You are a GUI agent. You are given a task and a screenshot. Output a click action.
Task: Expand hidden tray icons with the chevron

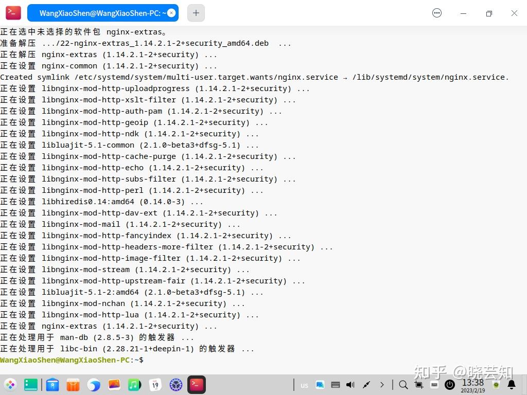pos(382,385)
